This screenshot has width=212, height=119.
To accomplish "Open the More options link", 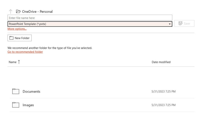I will [17, 29].
